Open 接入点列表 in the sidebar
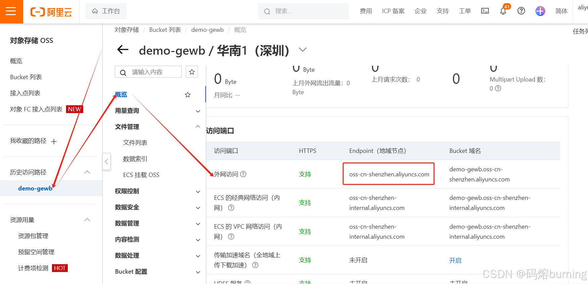 [25, 93]
